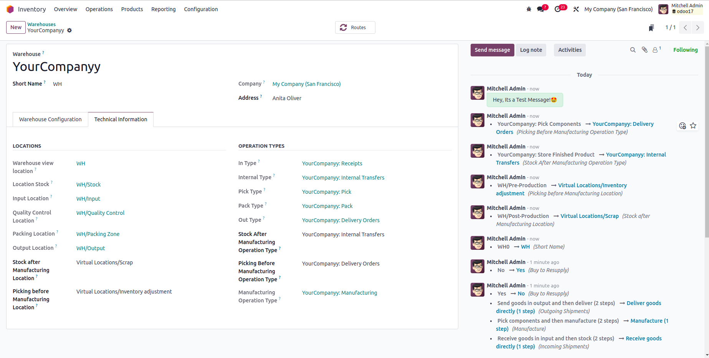
Task: Click the Routes button
Action: point(355,28)
